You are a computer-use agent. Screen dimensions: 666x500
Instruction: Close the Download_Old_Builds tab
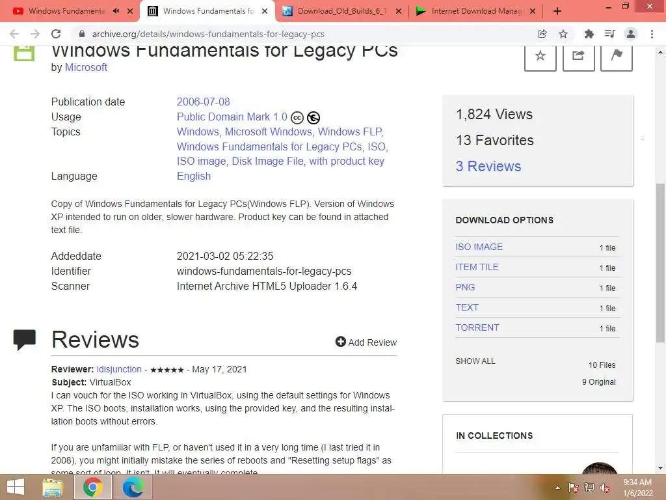(399, 11)
